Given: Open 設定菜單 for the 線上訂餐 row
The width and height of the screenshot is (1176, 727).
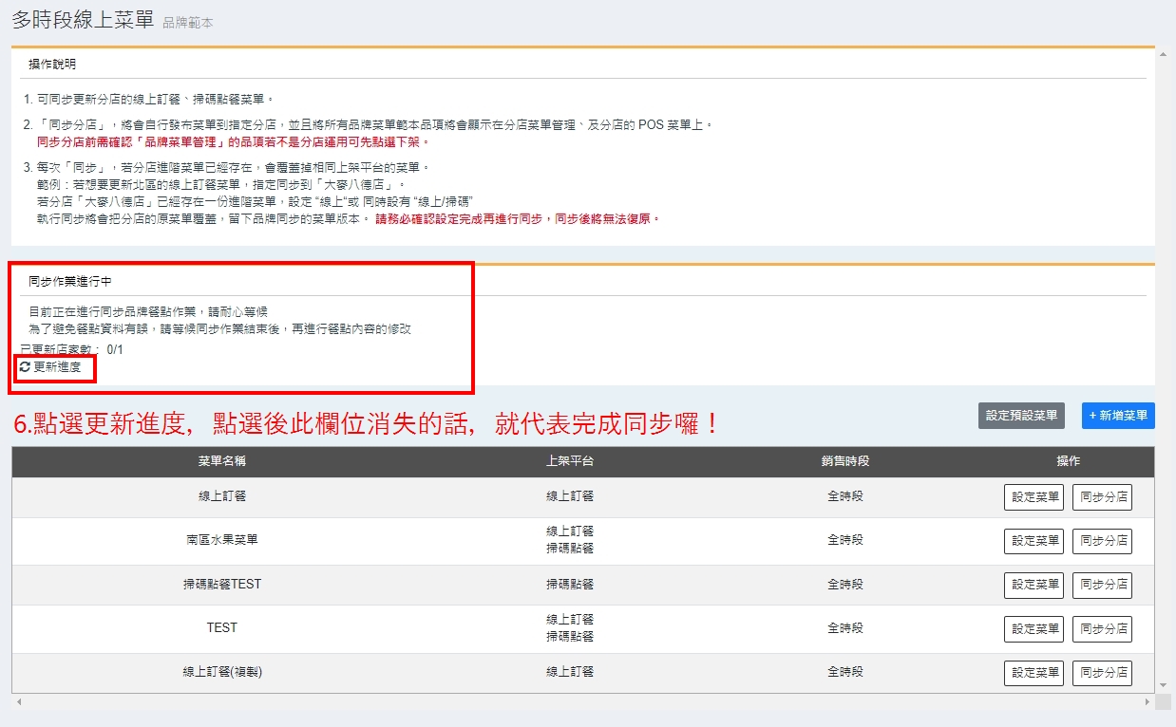Looking at the screenshot, I should [1034, 497].
